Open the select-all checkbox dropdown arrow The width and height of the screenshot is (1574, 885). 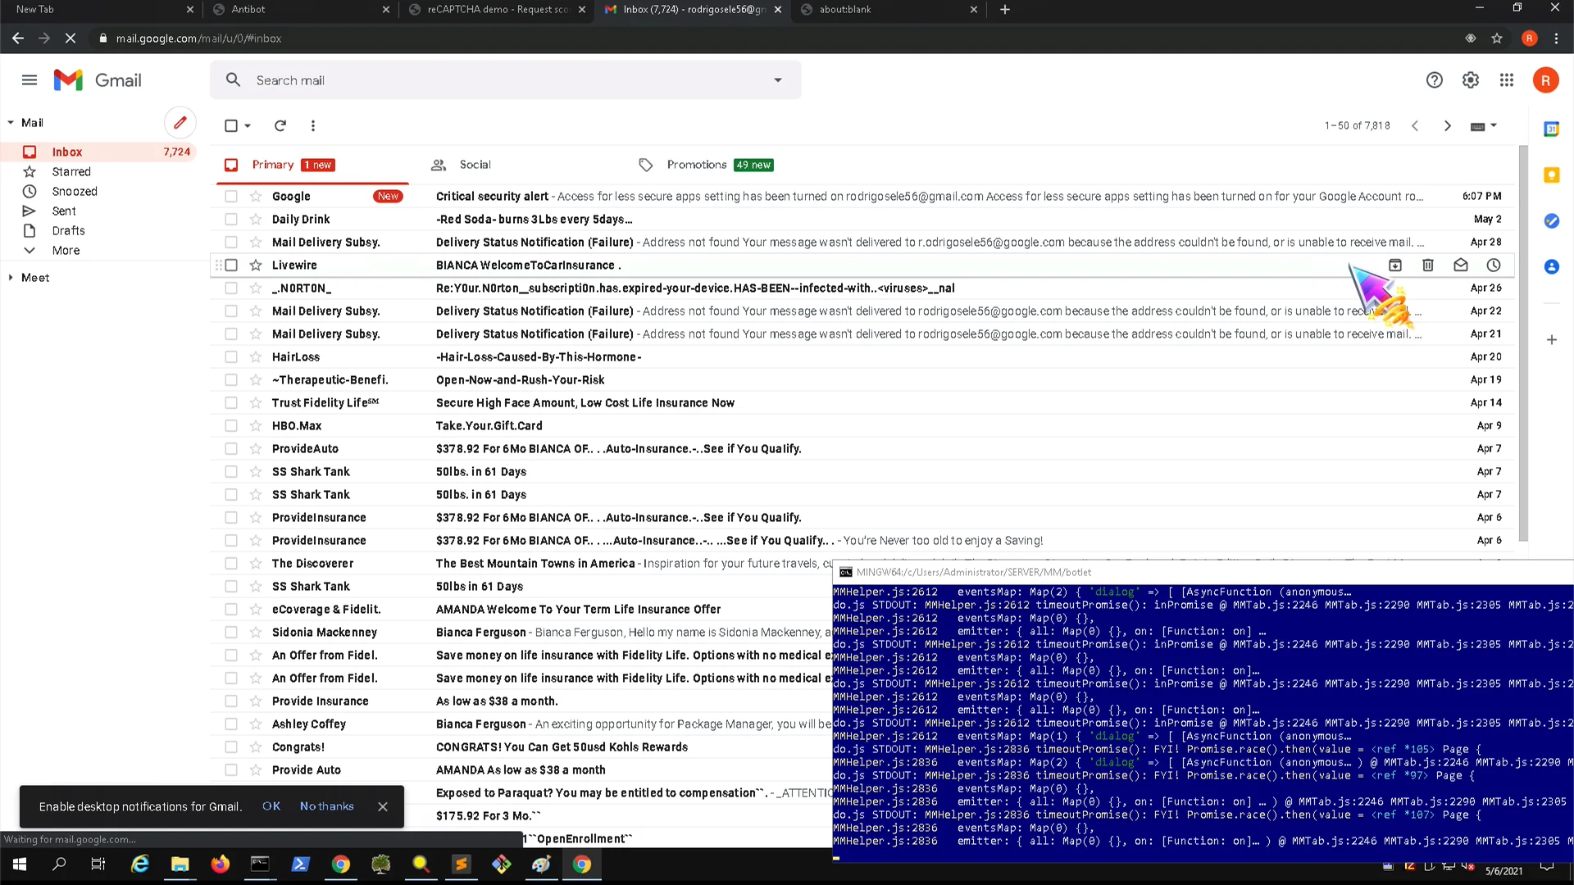(248, 126)
